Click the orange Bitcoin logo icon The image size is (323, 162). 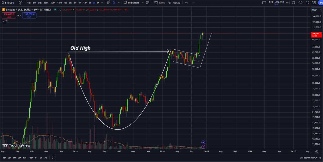click(3, 10)
